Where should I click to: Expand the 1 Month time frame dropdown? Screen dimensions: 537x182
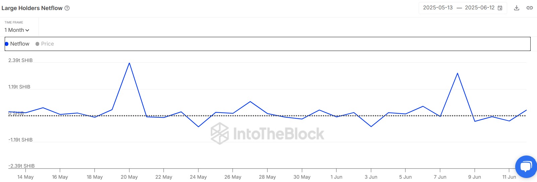click(17, 30)
